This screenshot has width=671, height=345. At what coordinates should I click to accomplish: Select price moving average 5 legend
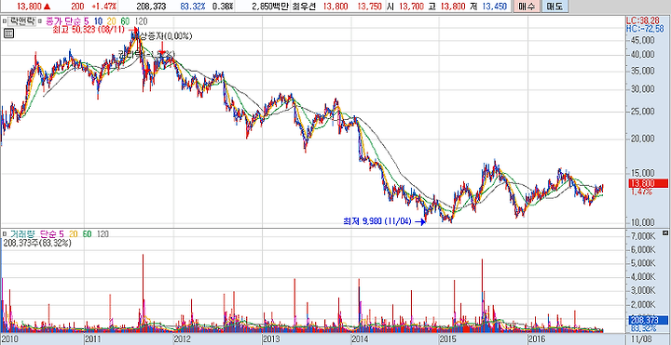(86, 20)
